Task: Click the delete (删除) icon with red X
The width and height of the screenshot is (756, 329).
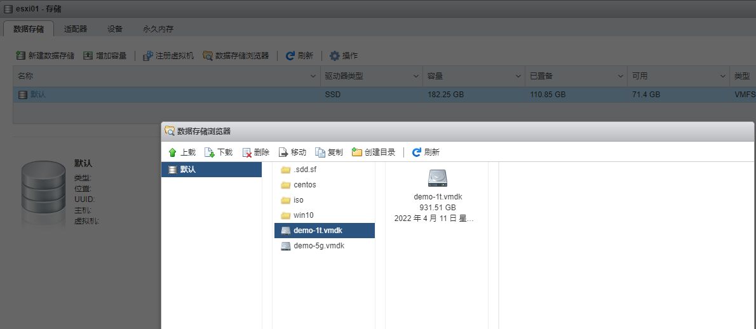Action: point(247,152)
